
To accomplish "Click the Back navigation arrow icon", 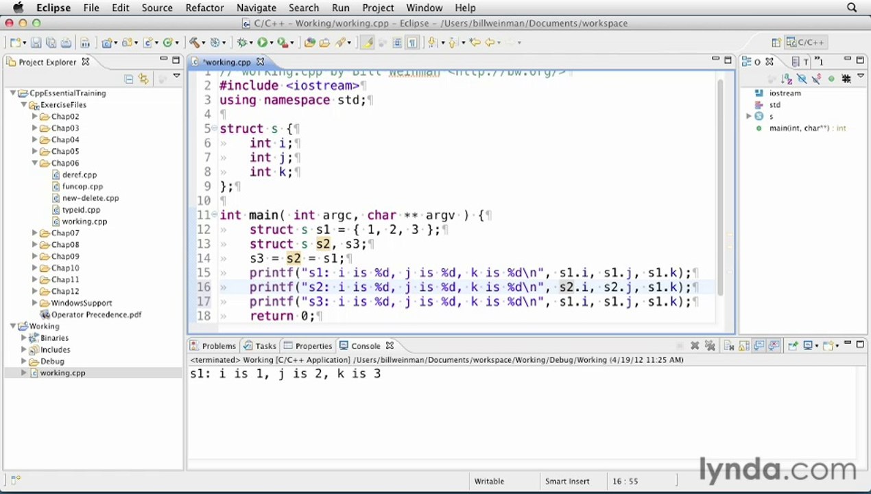I will click(x=490, y=43).
